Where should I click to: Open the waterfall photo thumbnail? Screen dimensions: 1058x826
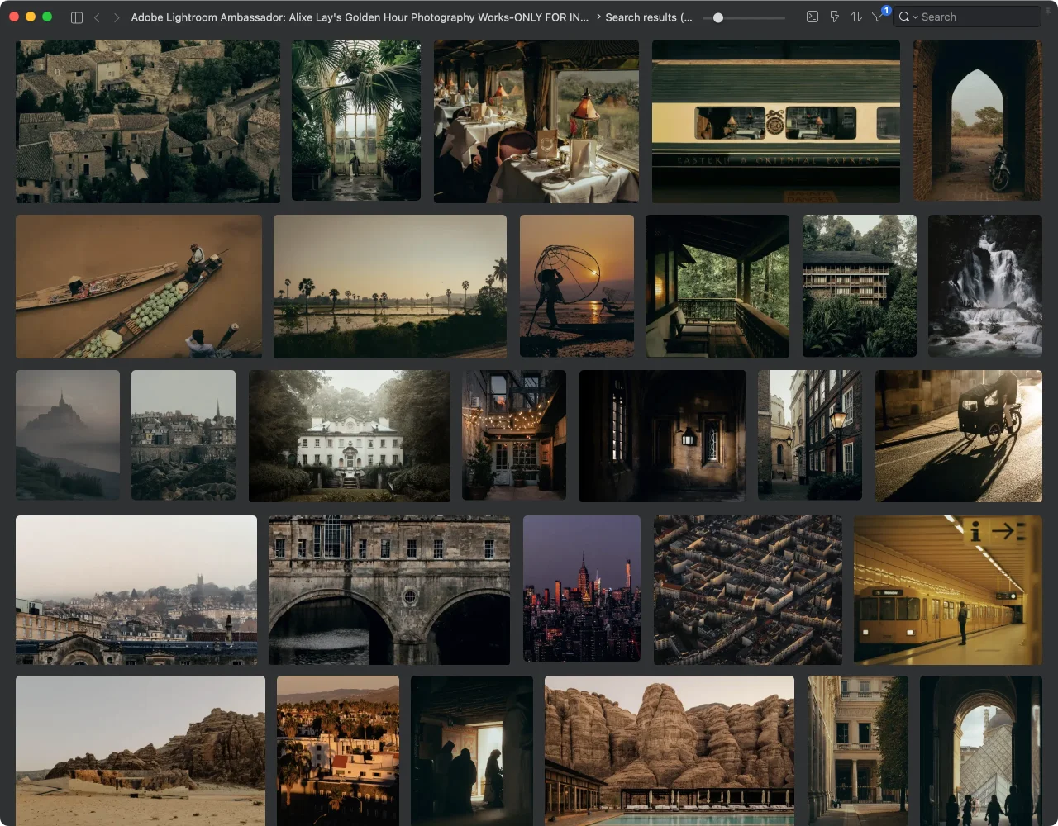click(984, 286)
